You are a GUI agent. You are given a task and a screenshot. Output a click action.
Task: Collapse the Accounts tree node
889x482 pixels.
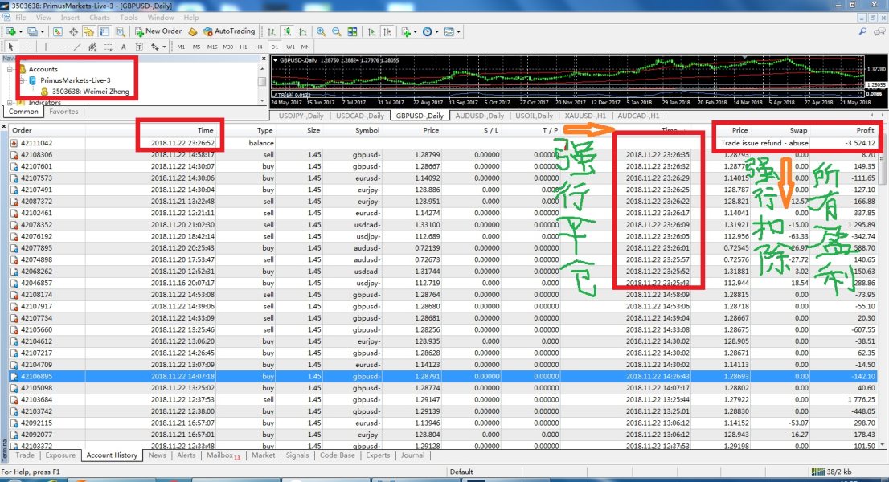tap(10, 69)
